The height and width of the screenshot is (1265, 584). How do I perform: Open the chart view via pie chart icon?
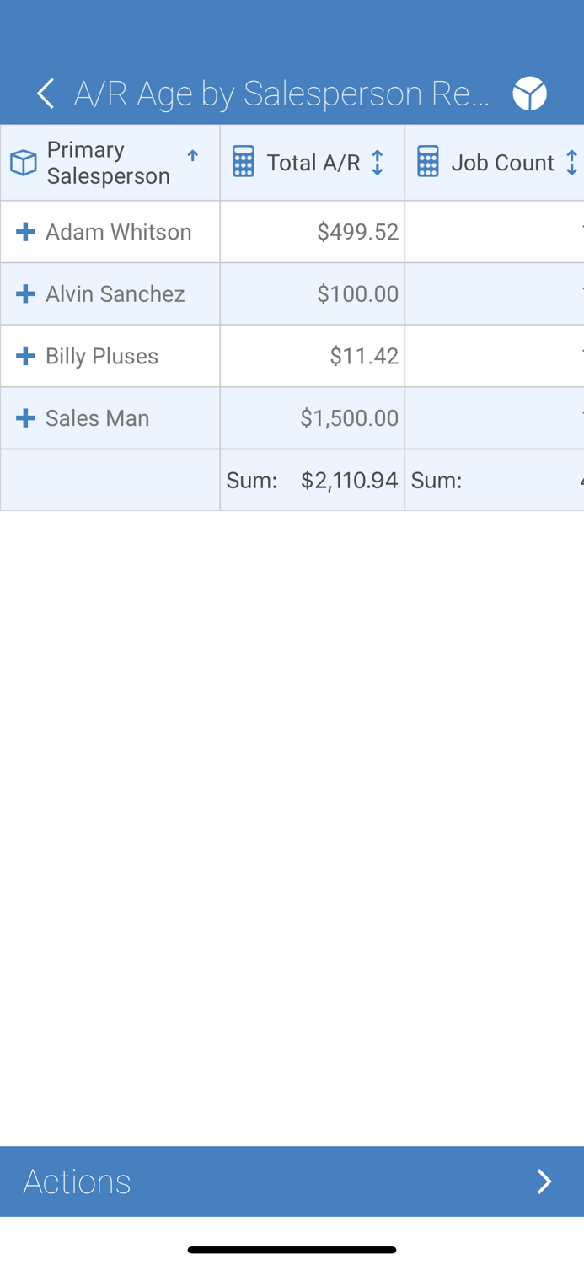(530, 93)
